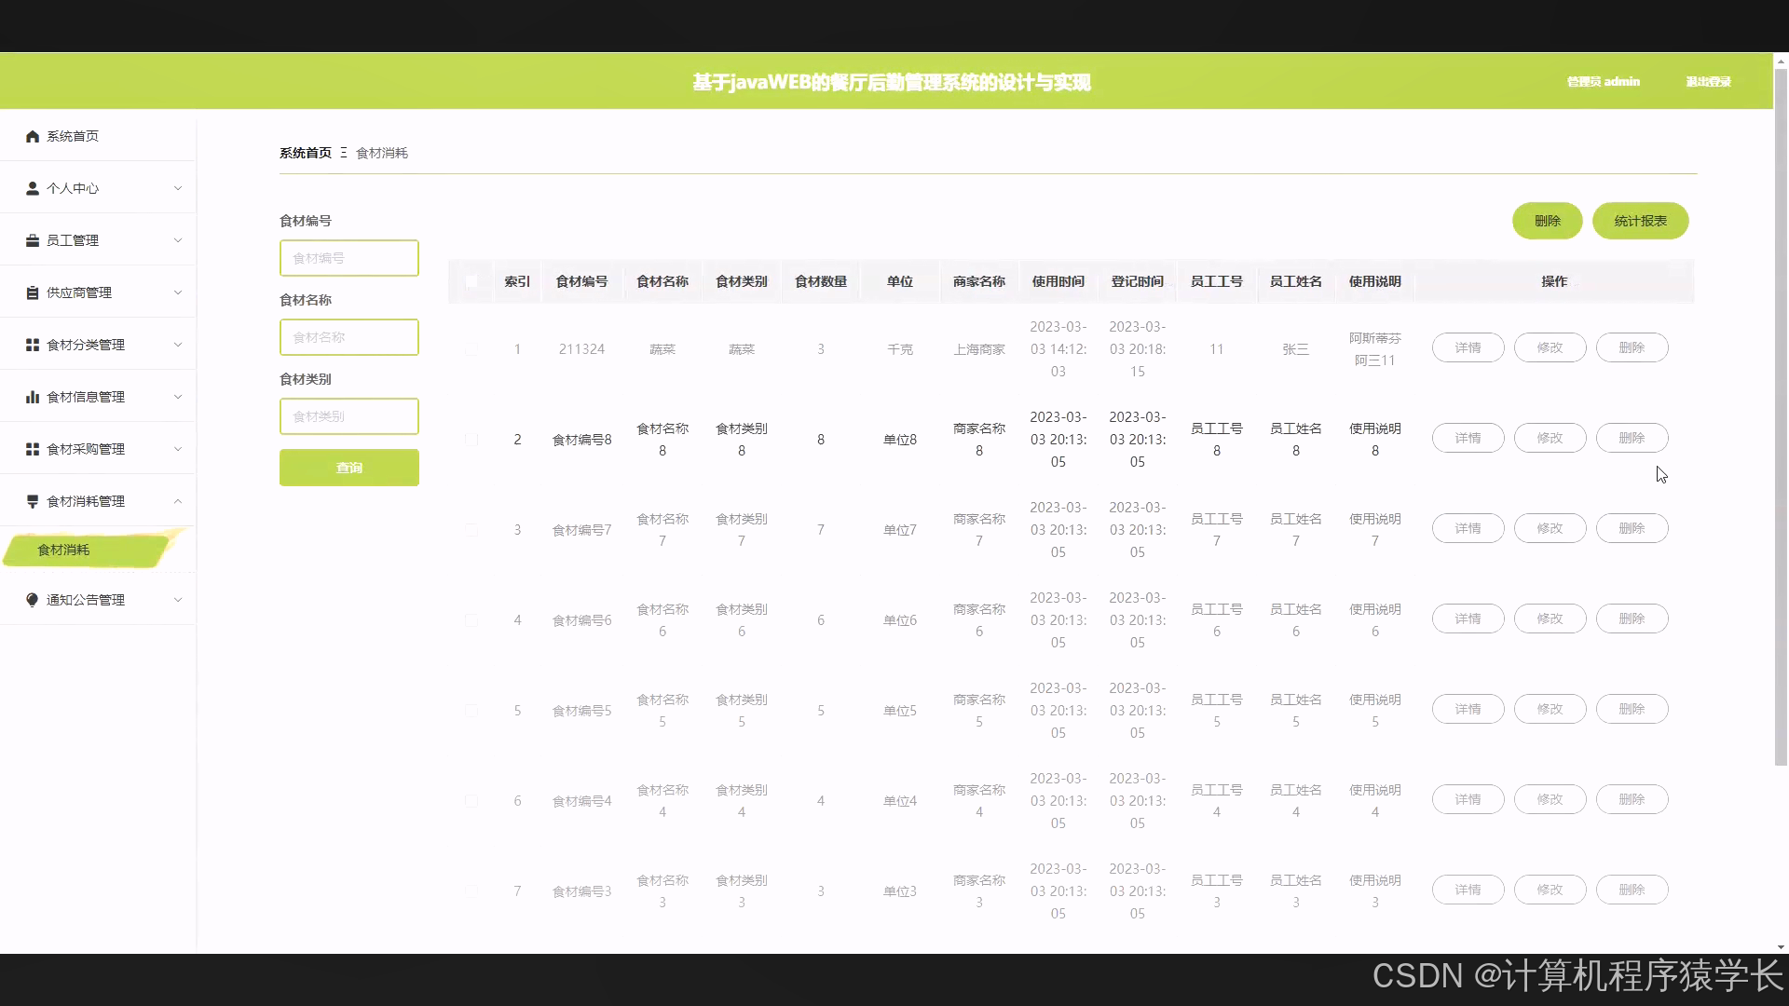Click the grid icon for 食材采购管理
Screen dimensions: 1789x1006
[33, 449]
